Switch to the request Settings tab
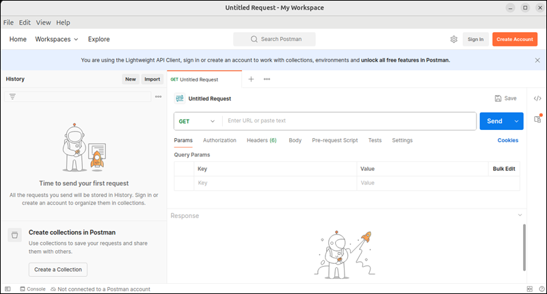Screen dimensions: 547x294 coord(402,140)
